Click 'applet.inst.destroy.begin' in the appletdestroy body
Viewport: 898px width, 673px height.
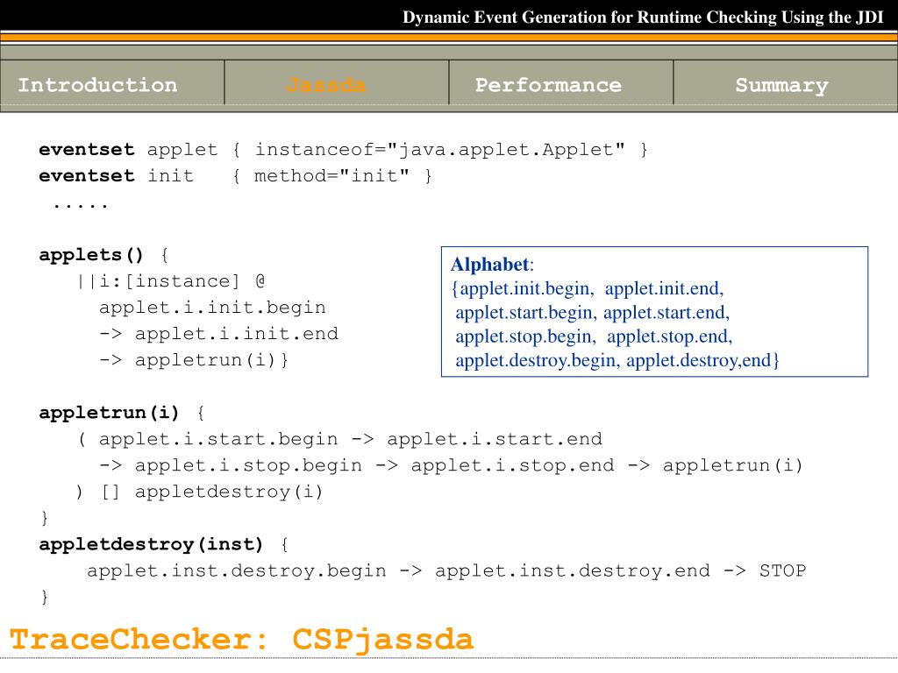(237, 570)
